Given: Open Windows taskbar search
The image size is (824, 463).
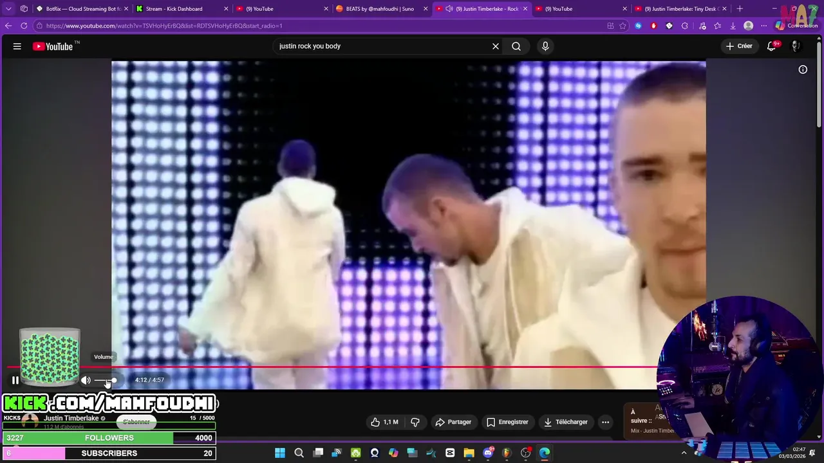Looking at the screenshot, I should [299, 453].
